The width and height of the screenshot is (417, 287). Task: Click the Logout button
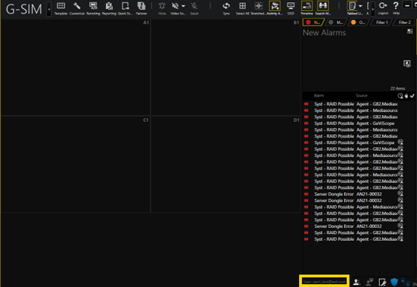click(383, 8)
